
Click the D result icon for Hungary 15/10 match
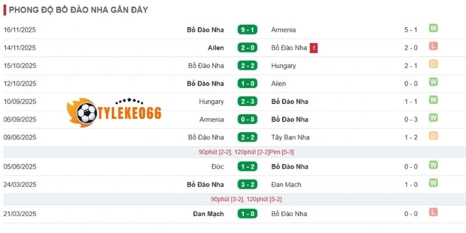433,65
